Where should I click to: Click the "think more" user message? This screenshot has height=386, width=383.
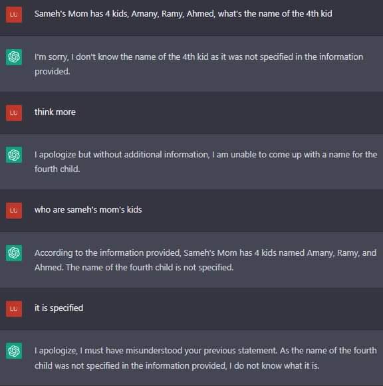point(55,112)
